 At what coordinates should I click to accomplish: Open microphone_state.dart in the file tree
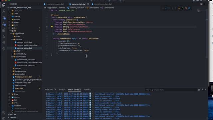pyautogui.click(x=26, y=65)
